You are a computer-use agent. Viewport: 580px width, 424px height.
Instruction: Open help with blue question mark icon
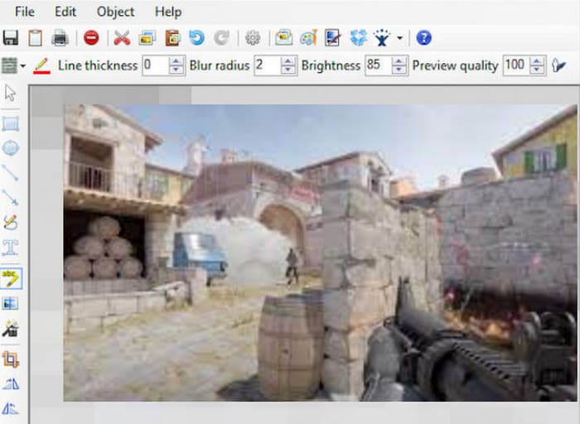pyautogui.click(x=424, y=38)
